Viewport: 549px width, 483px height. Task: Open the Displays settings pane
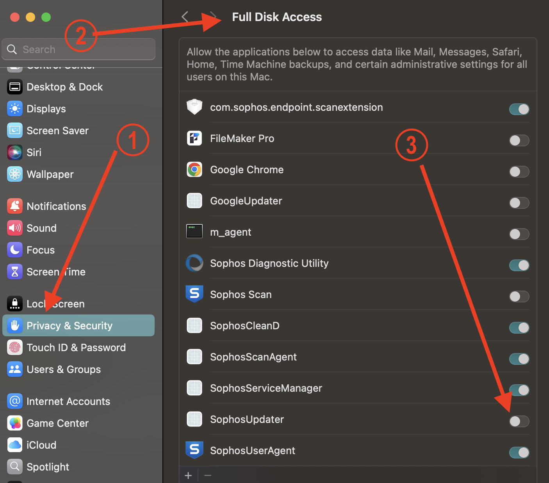tap(78, 109)
